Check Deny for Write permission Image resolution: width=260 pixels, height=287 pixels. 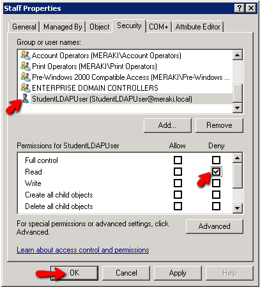click(x=216, y=183)
